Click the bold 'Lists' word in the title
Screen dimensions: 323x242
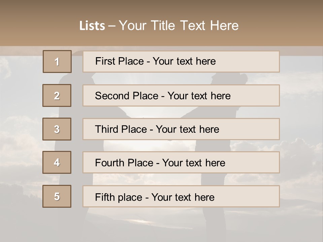point(92,26)
